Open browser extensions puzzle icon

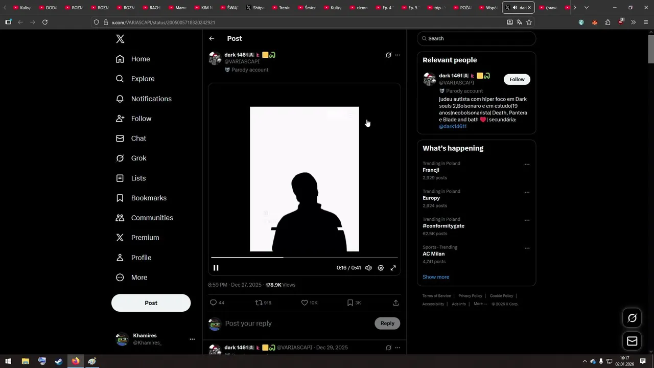(x=608, y=22)
